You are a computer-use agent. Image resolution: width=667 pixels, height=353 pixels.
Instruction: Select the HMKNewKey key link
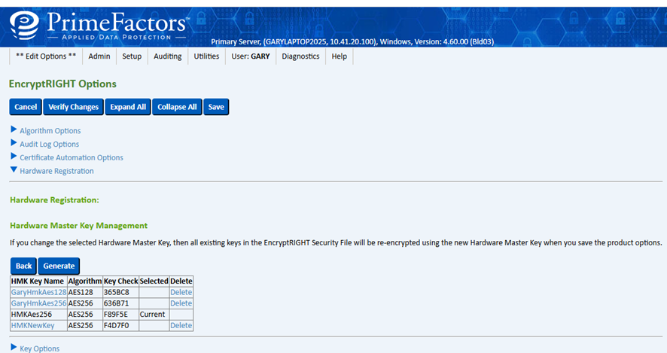pyautogui.click(x=33, y=325)
